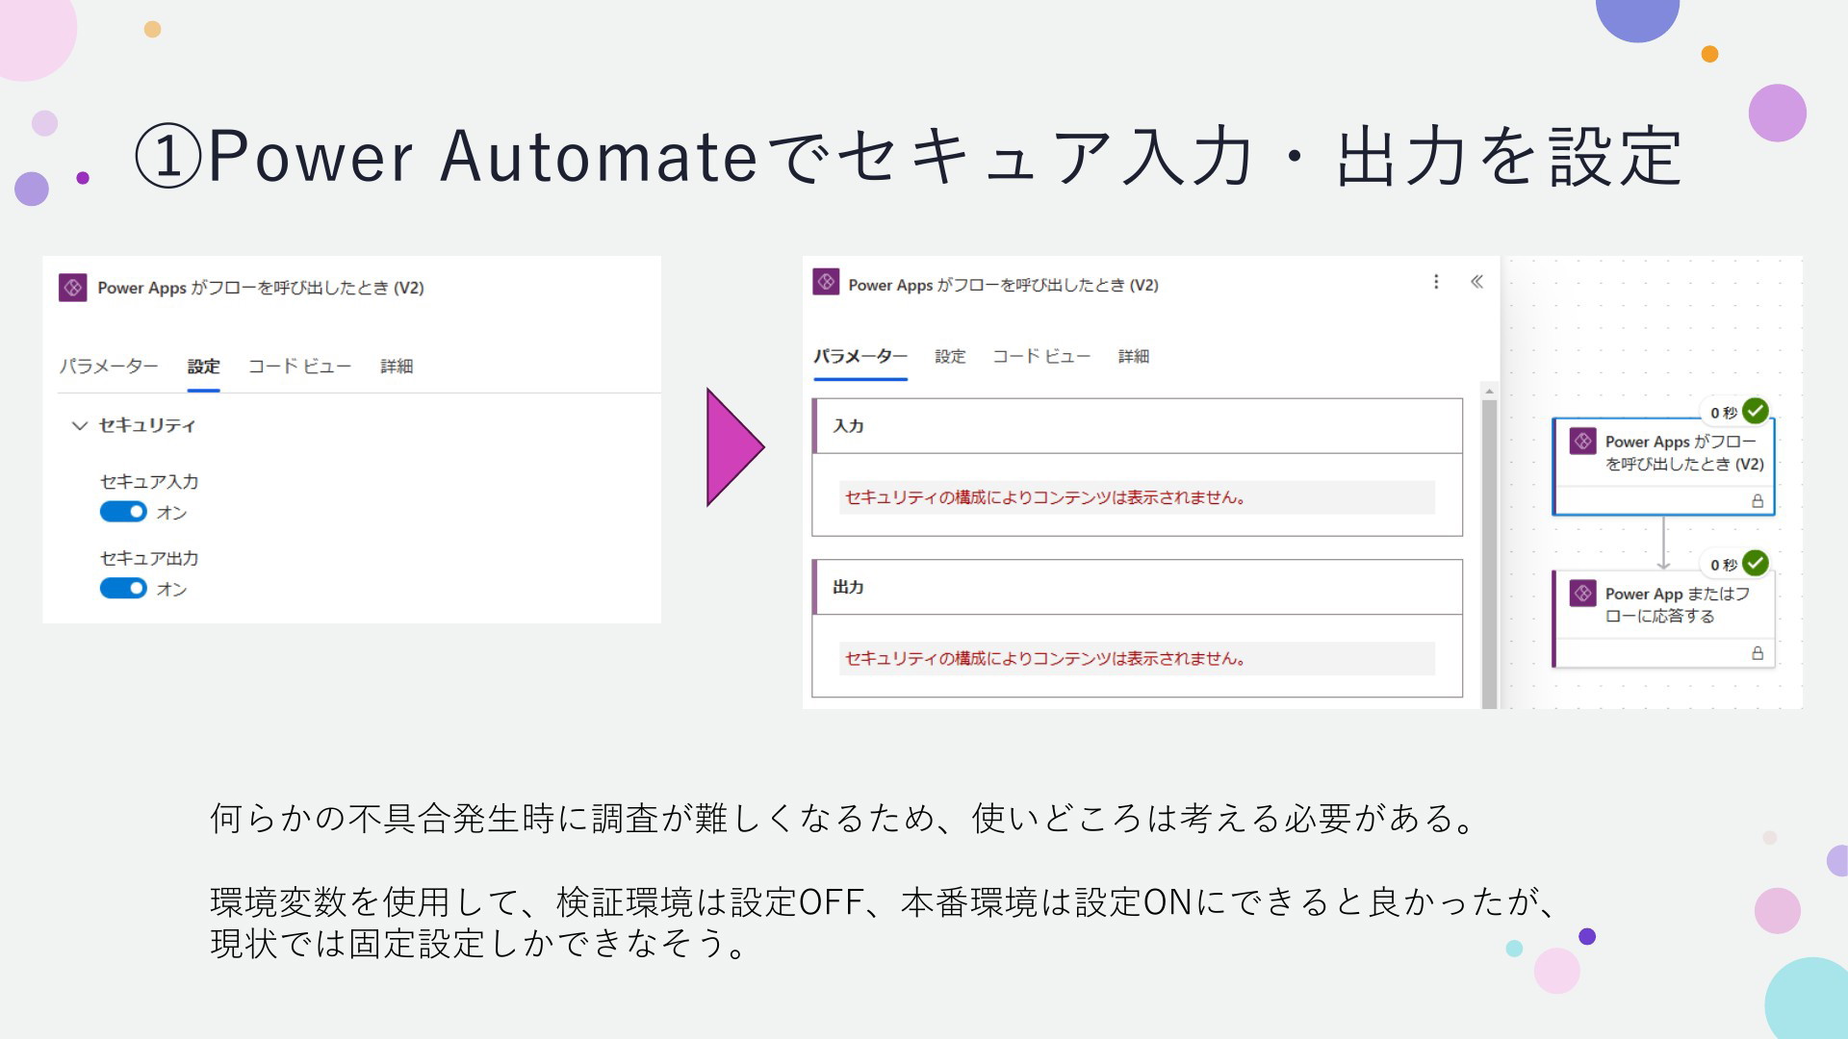Click lock icon on response action card
1848x1039 pixels.
[1758, 653]
